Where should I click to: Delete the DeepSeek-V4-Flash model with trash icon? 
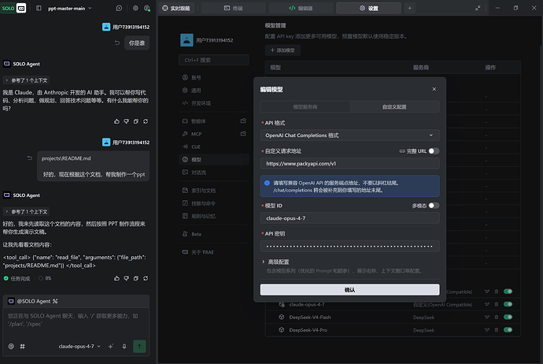pos(497,317)
